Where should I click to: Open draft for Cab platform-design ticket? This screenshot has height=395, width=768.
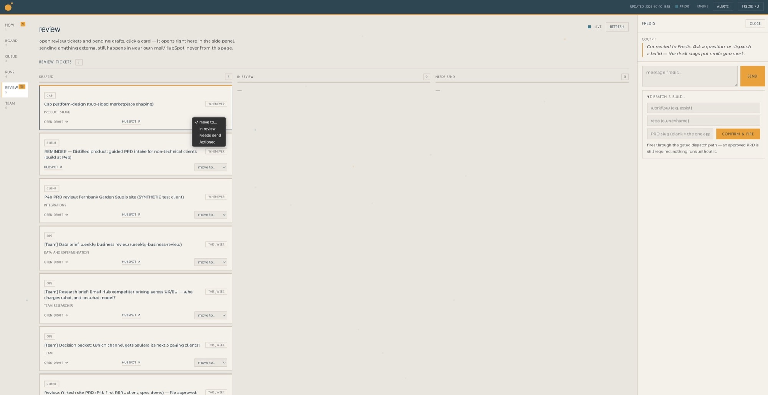click(x=56, y=122)
